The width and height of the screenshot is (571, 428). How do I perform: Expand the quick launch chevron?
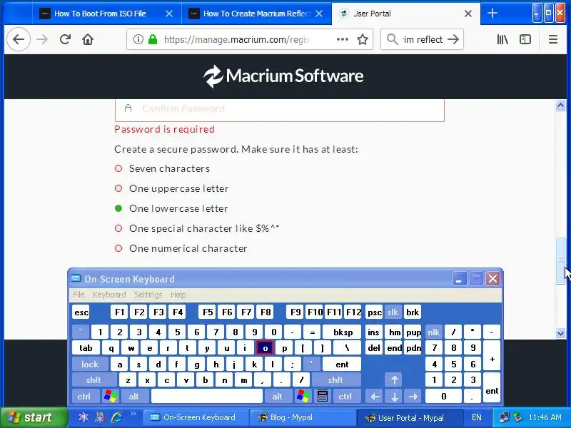coord(133,414)
